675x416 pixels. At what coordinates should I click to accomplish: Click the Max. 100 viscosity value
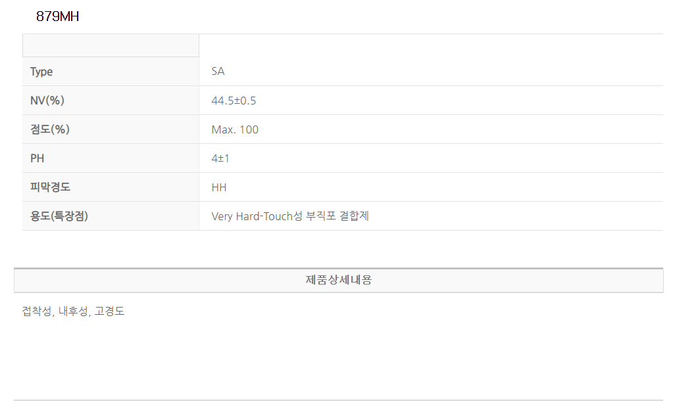tap(235, 129)
